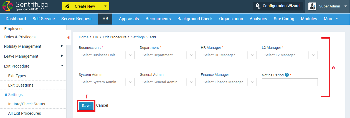Open the Appraisals tab
This screenshot has width=350, height=118.
129,19
